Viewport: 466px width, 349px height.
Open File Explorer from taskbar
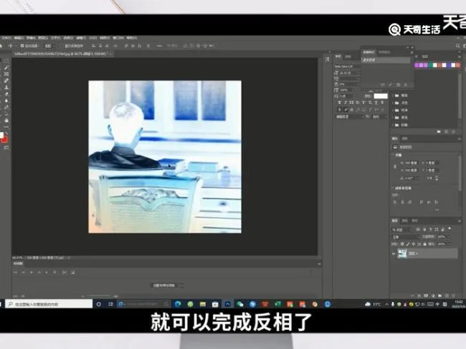(203, 304)
